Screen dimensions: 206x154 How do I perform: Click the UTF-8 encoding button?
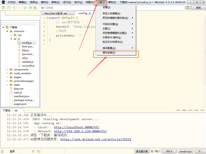tap(169, 151)
